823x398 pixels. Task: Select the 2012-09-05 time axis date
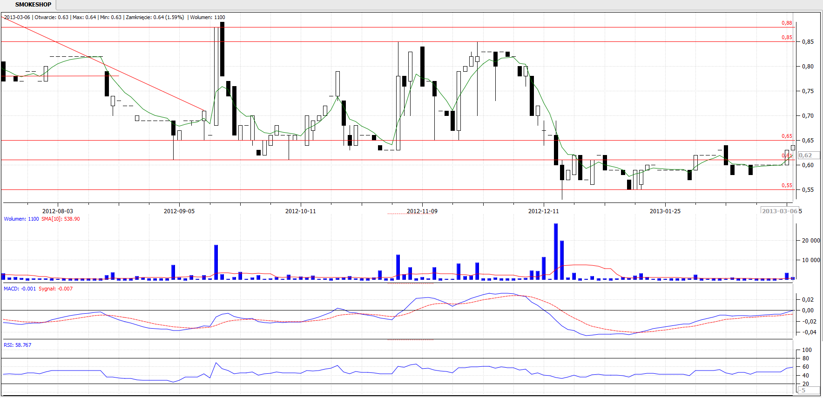(179, 211)
